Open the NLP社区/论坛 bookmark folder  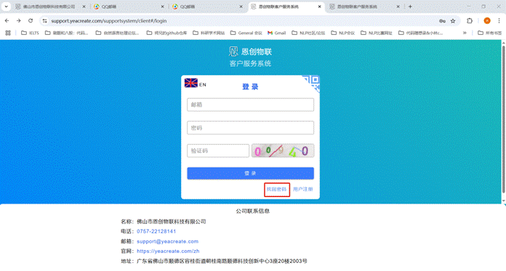click(308, 33)
